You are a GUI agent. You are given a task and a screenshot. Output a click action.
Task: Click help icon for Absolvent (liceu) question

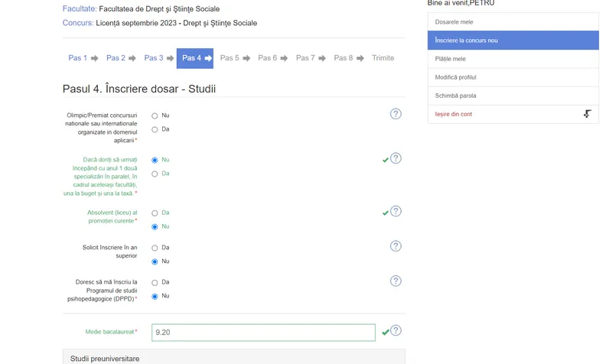click(396, 211)
